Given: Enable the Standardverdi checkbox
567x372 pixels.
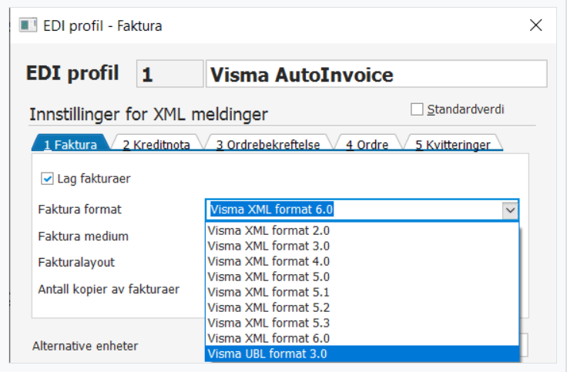Looking at the screenshot, I should pyautogui.click(x=418, y=109).
